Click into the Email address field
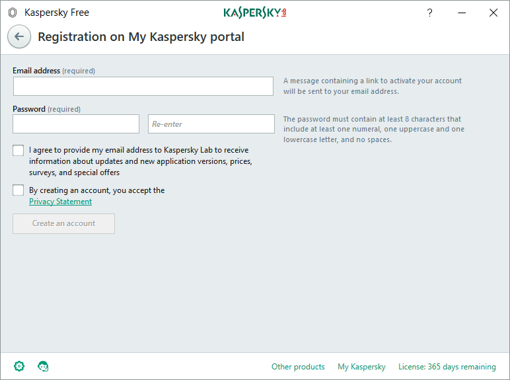The image size is (510, 380). click(x=143, y=87)
